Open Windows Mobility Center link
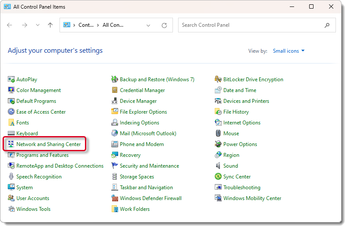The image size is (348, 229). pos(252,198)
